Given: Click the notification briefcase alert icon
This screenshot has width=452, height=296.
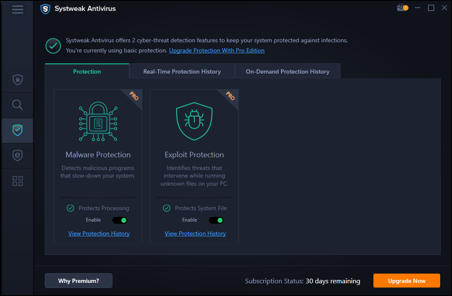Looking at the screenshot, I should (x=403, y=8).
